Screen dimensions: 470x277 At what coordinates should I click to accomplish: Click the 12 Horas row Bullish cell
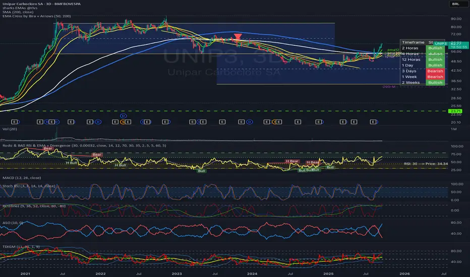(x=435, y=59)
